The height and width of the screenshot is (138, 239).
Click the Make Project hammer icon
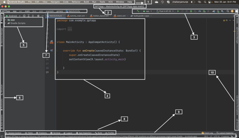coord(138,11)
